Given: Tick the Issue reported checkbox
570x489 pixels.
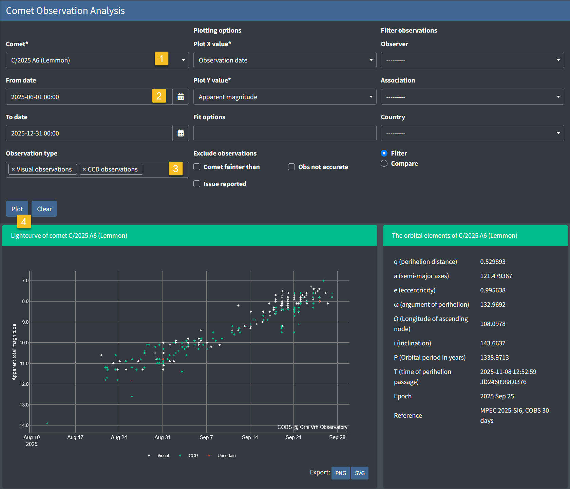Looking at the screenshot, I should [197, 184].
